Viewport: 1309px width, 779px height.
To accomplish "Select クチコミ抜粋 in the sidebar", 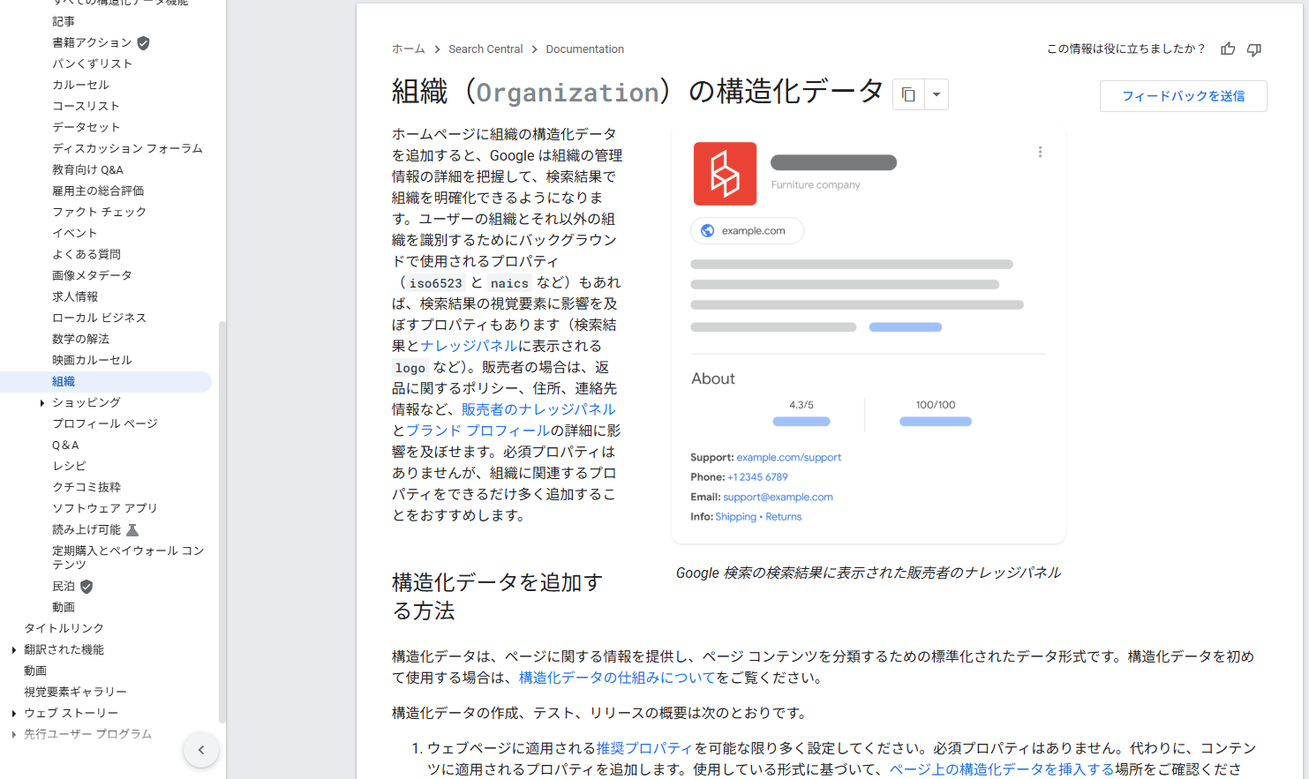I will pos(87,487).
